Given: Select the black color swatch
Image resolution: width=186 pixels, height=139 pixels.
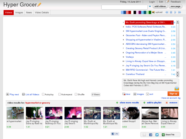Looking at the screenshot, I should pos(135,12).
